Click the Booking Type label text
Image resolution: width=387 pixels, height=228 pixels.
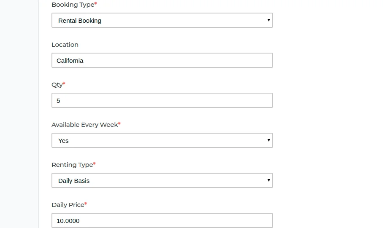[x=73, y=5]
